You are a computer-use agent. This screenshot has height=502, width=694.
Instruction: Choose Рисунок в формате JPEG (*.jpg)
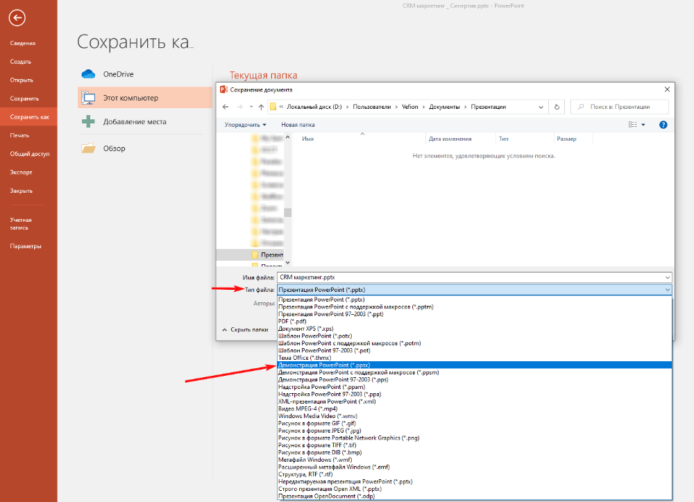pyautogui.click(x=475, y=431)
